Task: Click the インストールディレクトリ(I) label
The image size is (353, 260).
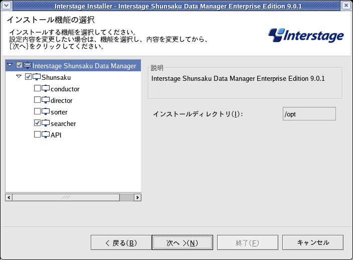Action: point(198,114)
